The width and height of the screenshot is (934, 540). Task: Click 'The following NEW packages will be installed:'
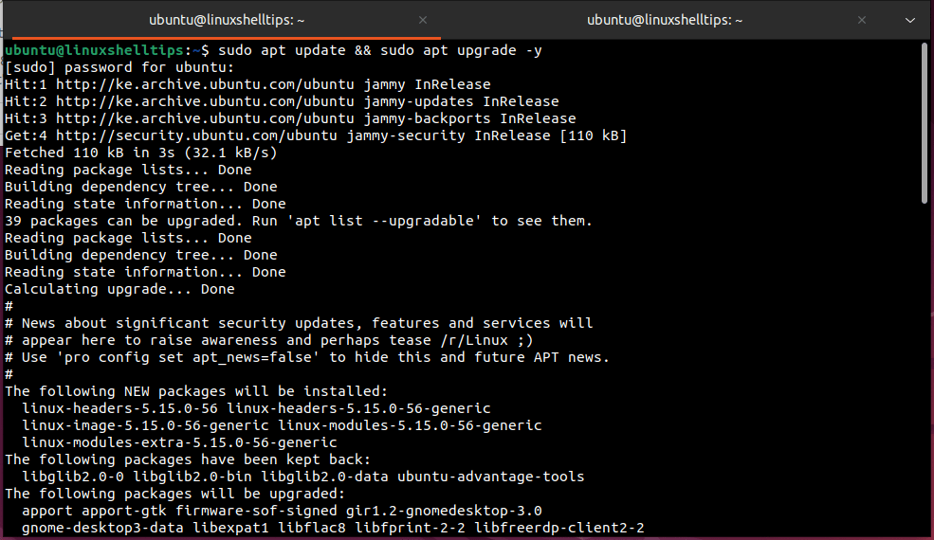click(x=196, y=391)
